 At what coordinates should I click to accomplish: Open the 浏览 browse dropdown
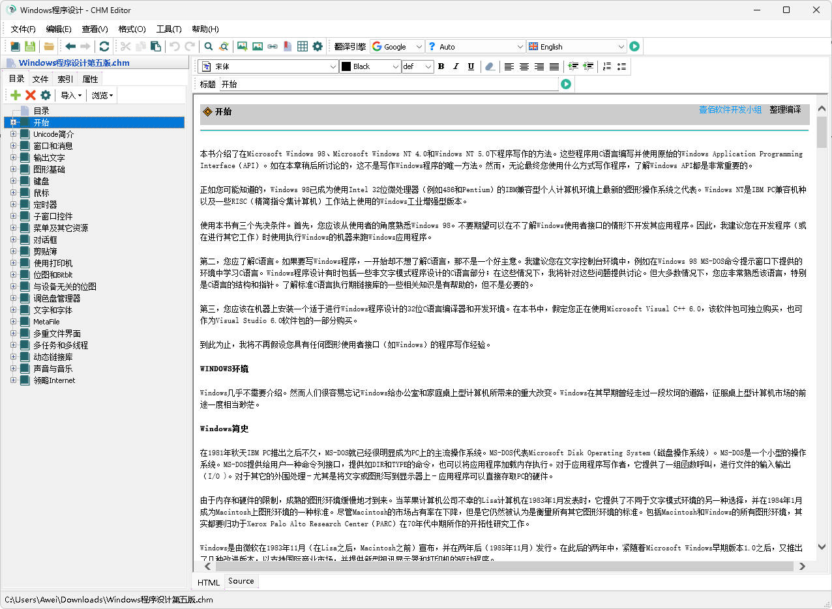(x=102, y=95)
